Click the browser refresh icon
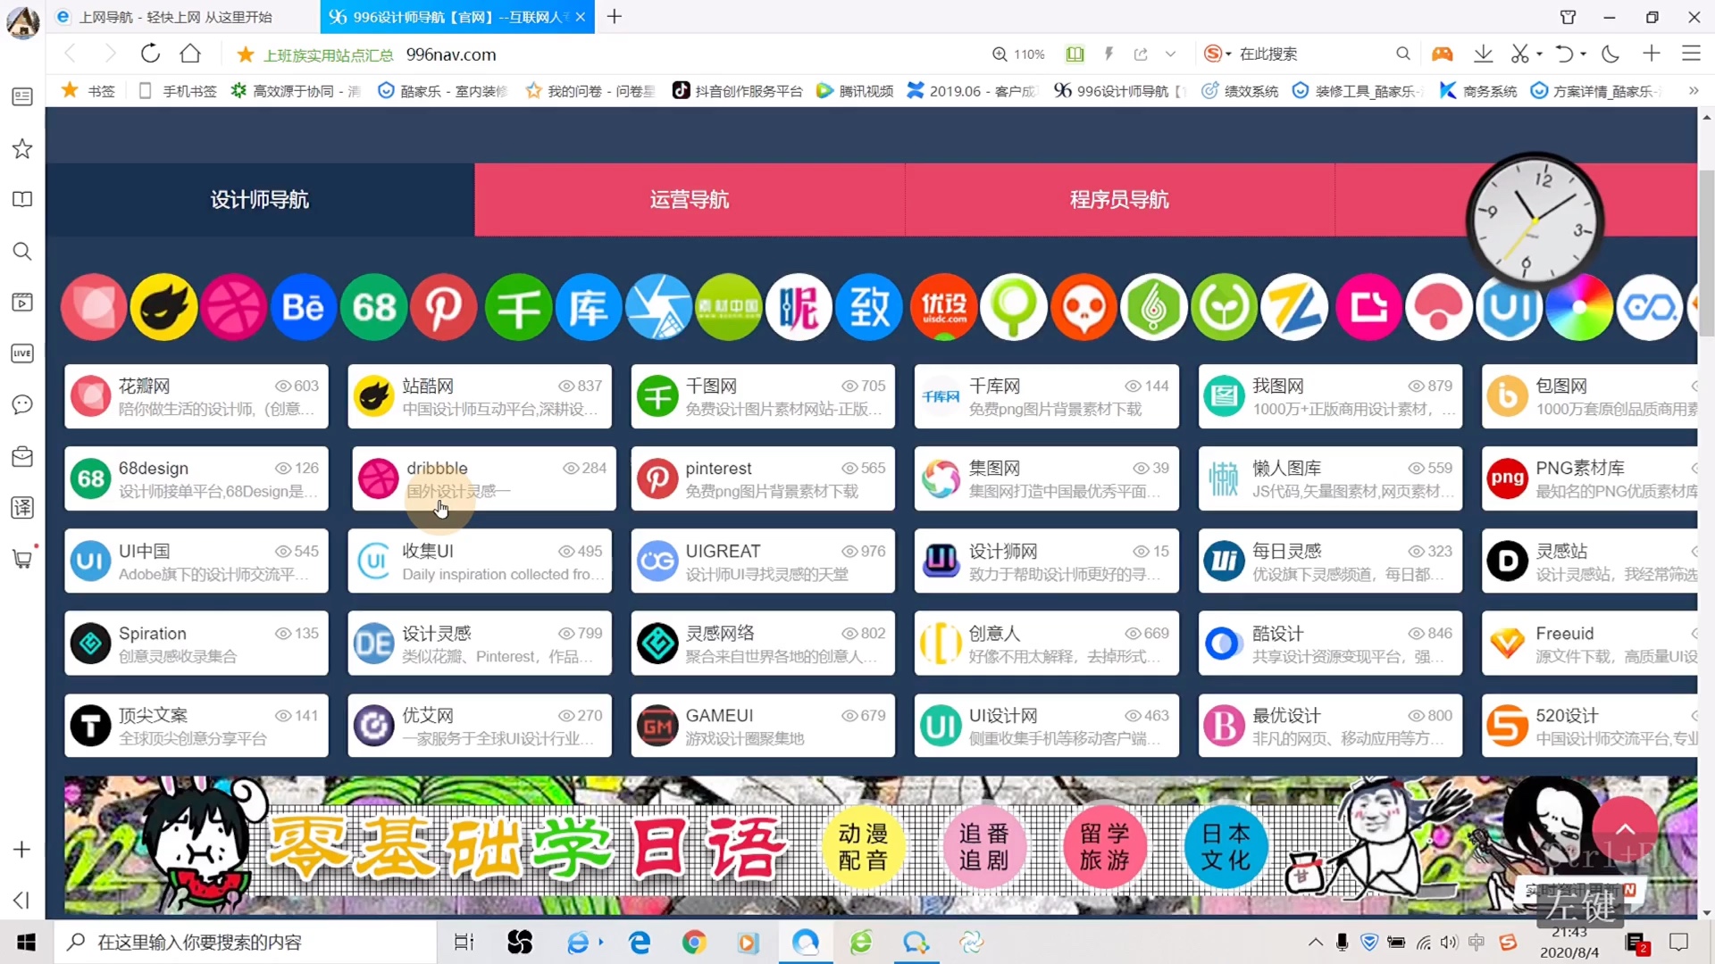The image size is (1715, 964). click(x=150, y=54)
